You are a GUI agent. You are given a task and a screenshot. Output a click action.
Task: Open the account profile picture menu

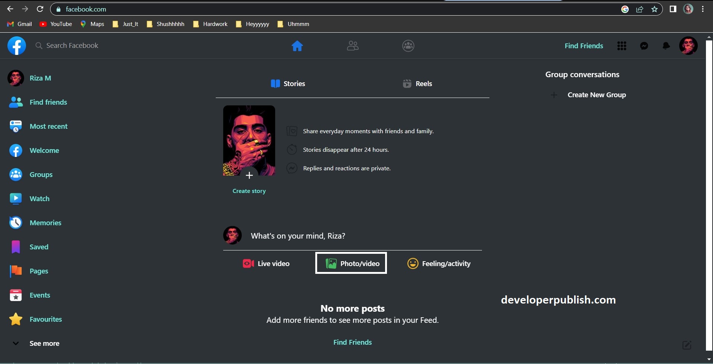pyautogui.click(x=688, y=46)
